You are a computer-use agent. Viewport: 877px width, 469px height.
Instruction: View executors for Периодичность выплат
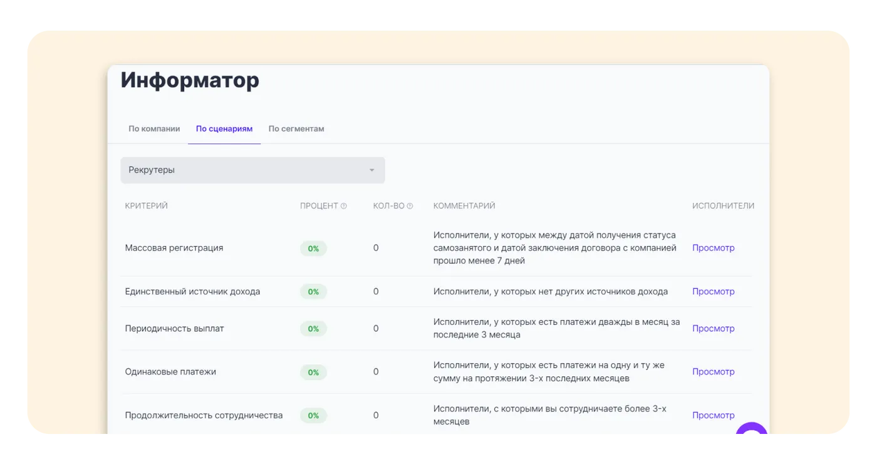tap(713, 329)
